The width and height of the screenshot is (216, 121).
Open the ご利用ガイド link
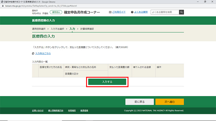tap(119, 12)
